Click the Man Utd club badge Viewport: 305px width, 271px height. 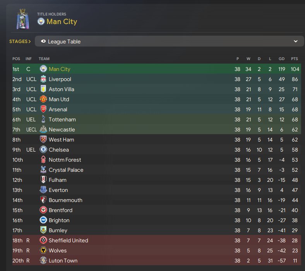pyautogui.click(x=43, y=99)
